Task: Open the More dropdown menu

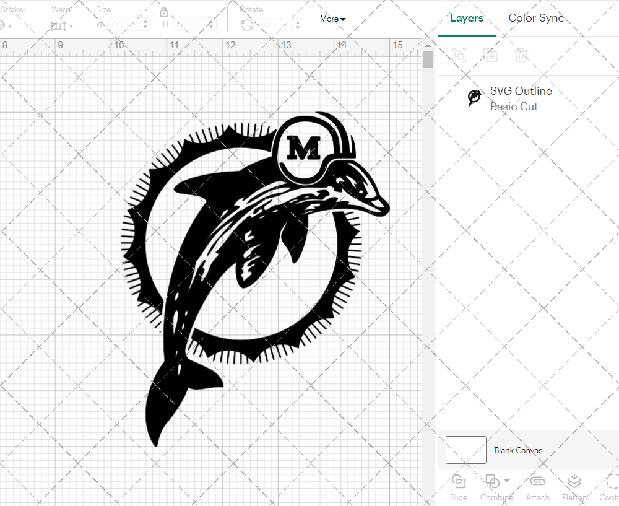Action: coord(332,19)
